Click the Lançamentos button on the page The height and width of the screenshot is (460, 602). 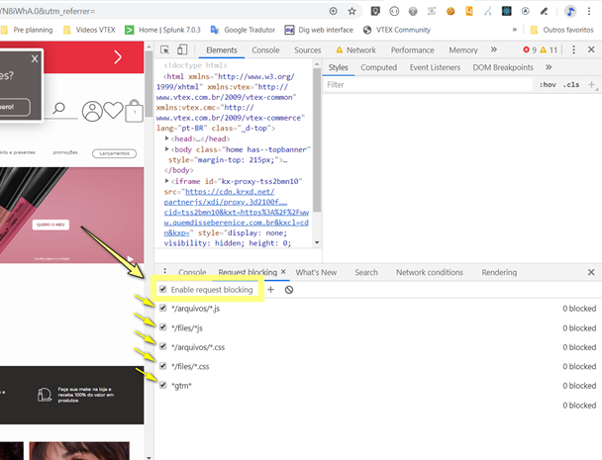(113, 153)
